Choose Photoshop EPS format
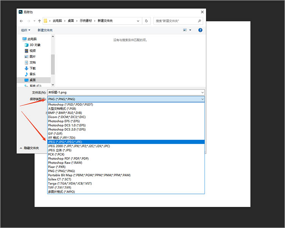This screenshot has height=228, width=285. pyautogui.click(x=126, y=121)
